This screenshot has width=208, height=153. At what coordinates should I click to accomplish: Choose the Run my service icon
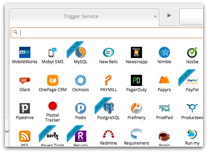tap(192, 134)
